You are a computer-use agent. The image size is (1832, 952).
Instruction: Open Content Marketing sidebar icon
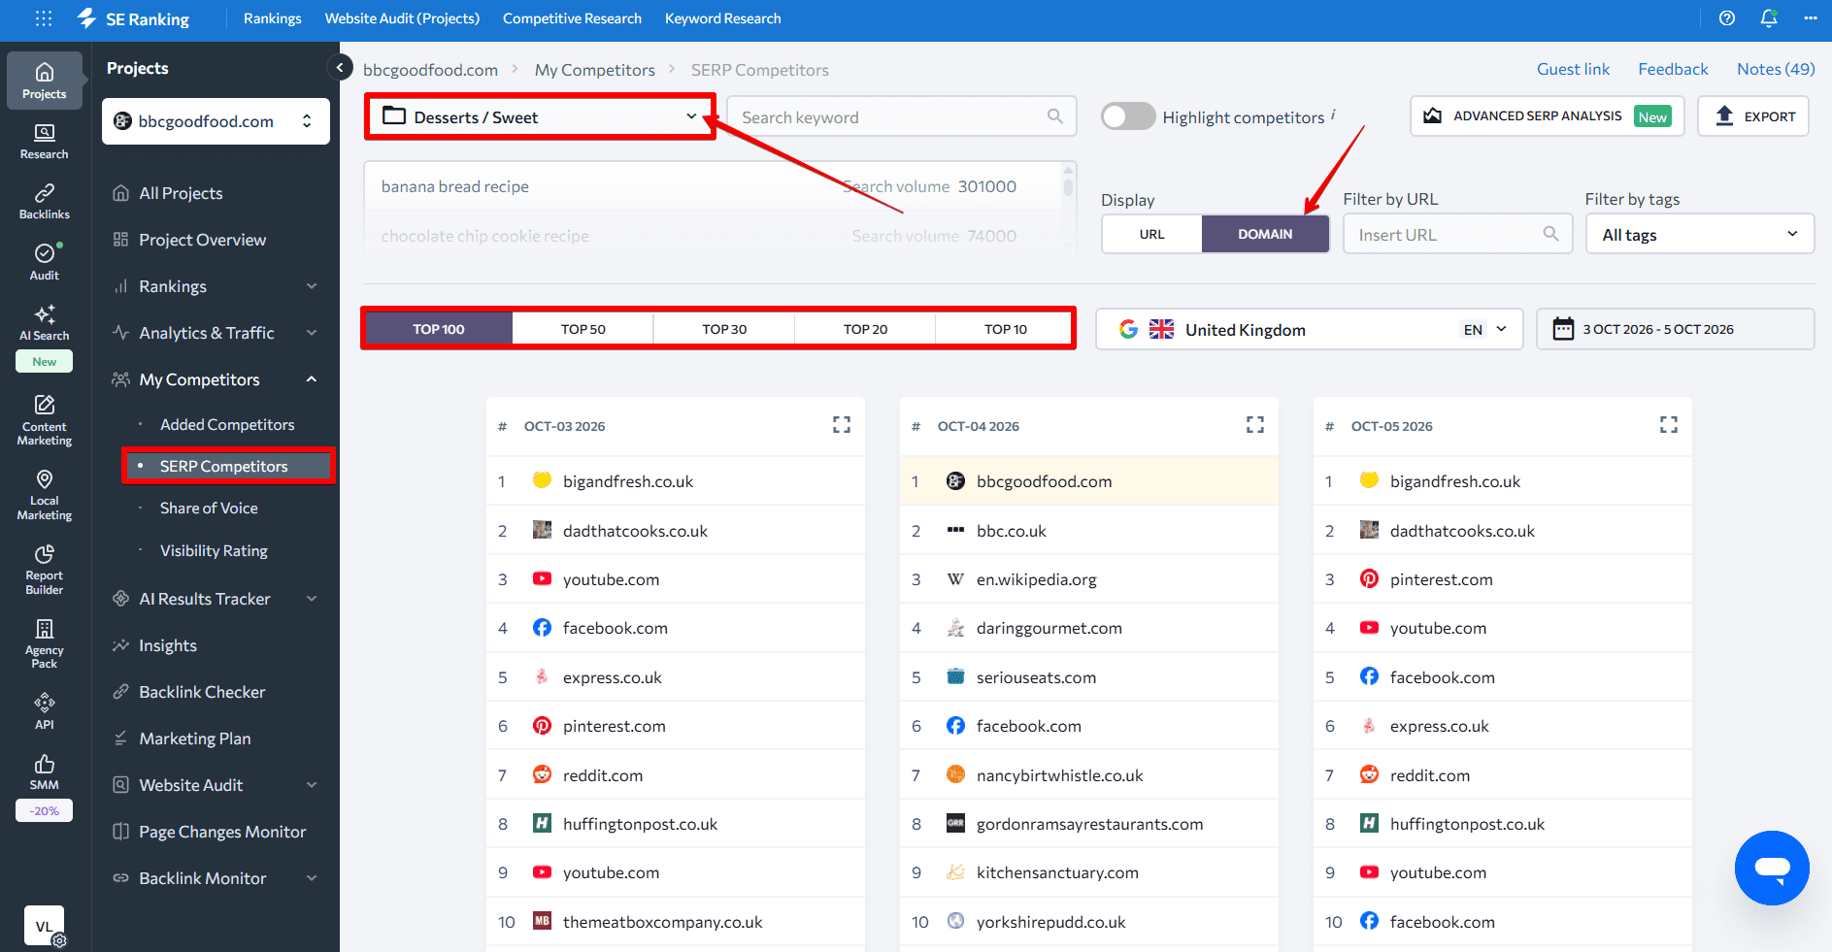(45, 420)
